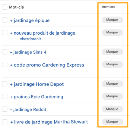
Task: Select checkbox for livre de jardinage Martha Stewart
Action: [5, 122]
